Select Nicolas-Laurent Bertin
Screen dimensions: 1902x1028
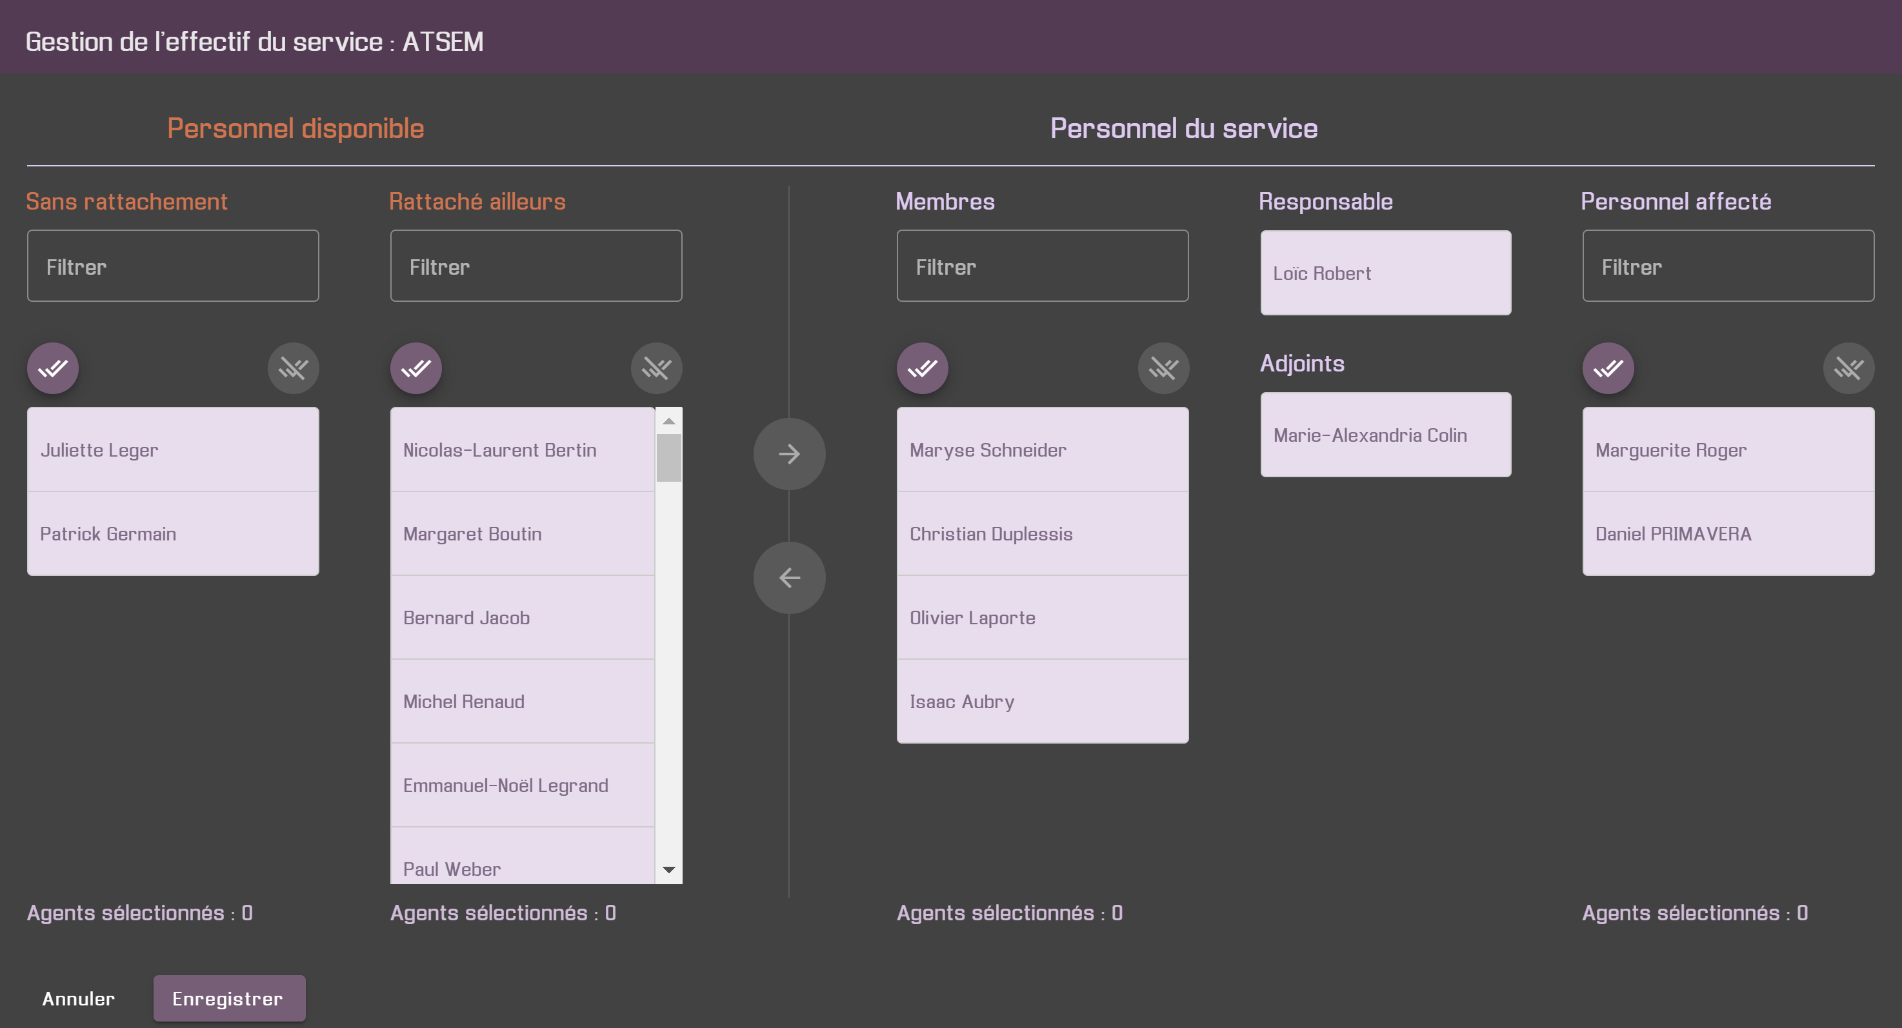click(x=522, y=450)
